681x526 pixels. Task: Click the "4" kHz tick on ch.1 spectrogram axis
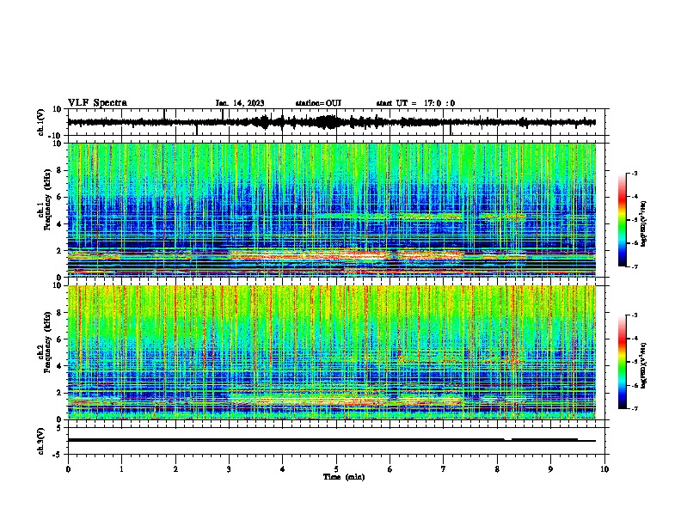pyautogui.click(x=60, y=224)
